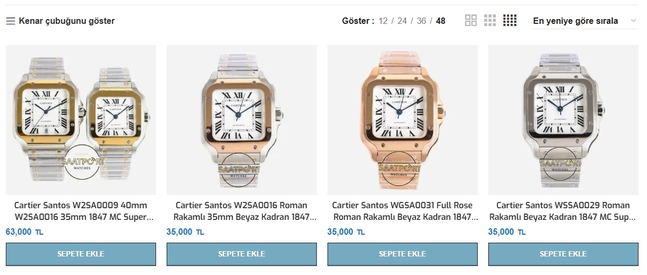This screenshot has width=647, height=275.
Task: Show 24 products per page
Action: point(402,21)
